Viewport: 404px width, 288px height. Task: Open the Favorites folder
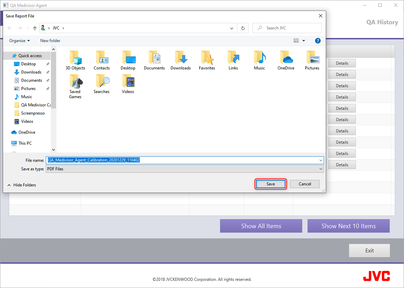[207, 60]
